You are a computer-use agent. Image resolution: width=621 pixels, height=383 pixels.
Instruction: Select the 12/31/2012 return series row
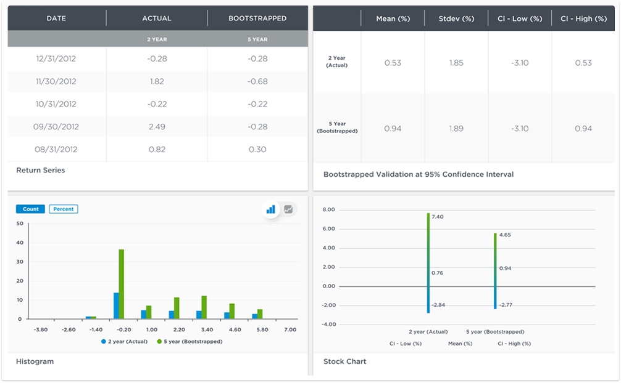click(56, 58)
